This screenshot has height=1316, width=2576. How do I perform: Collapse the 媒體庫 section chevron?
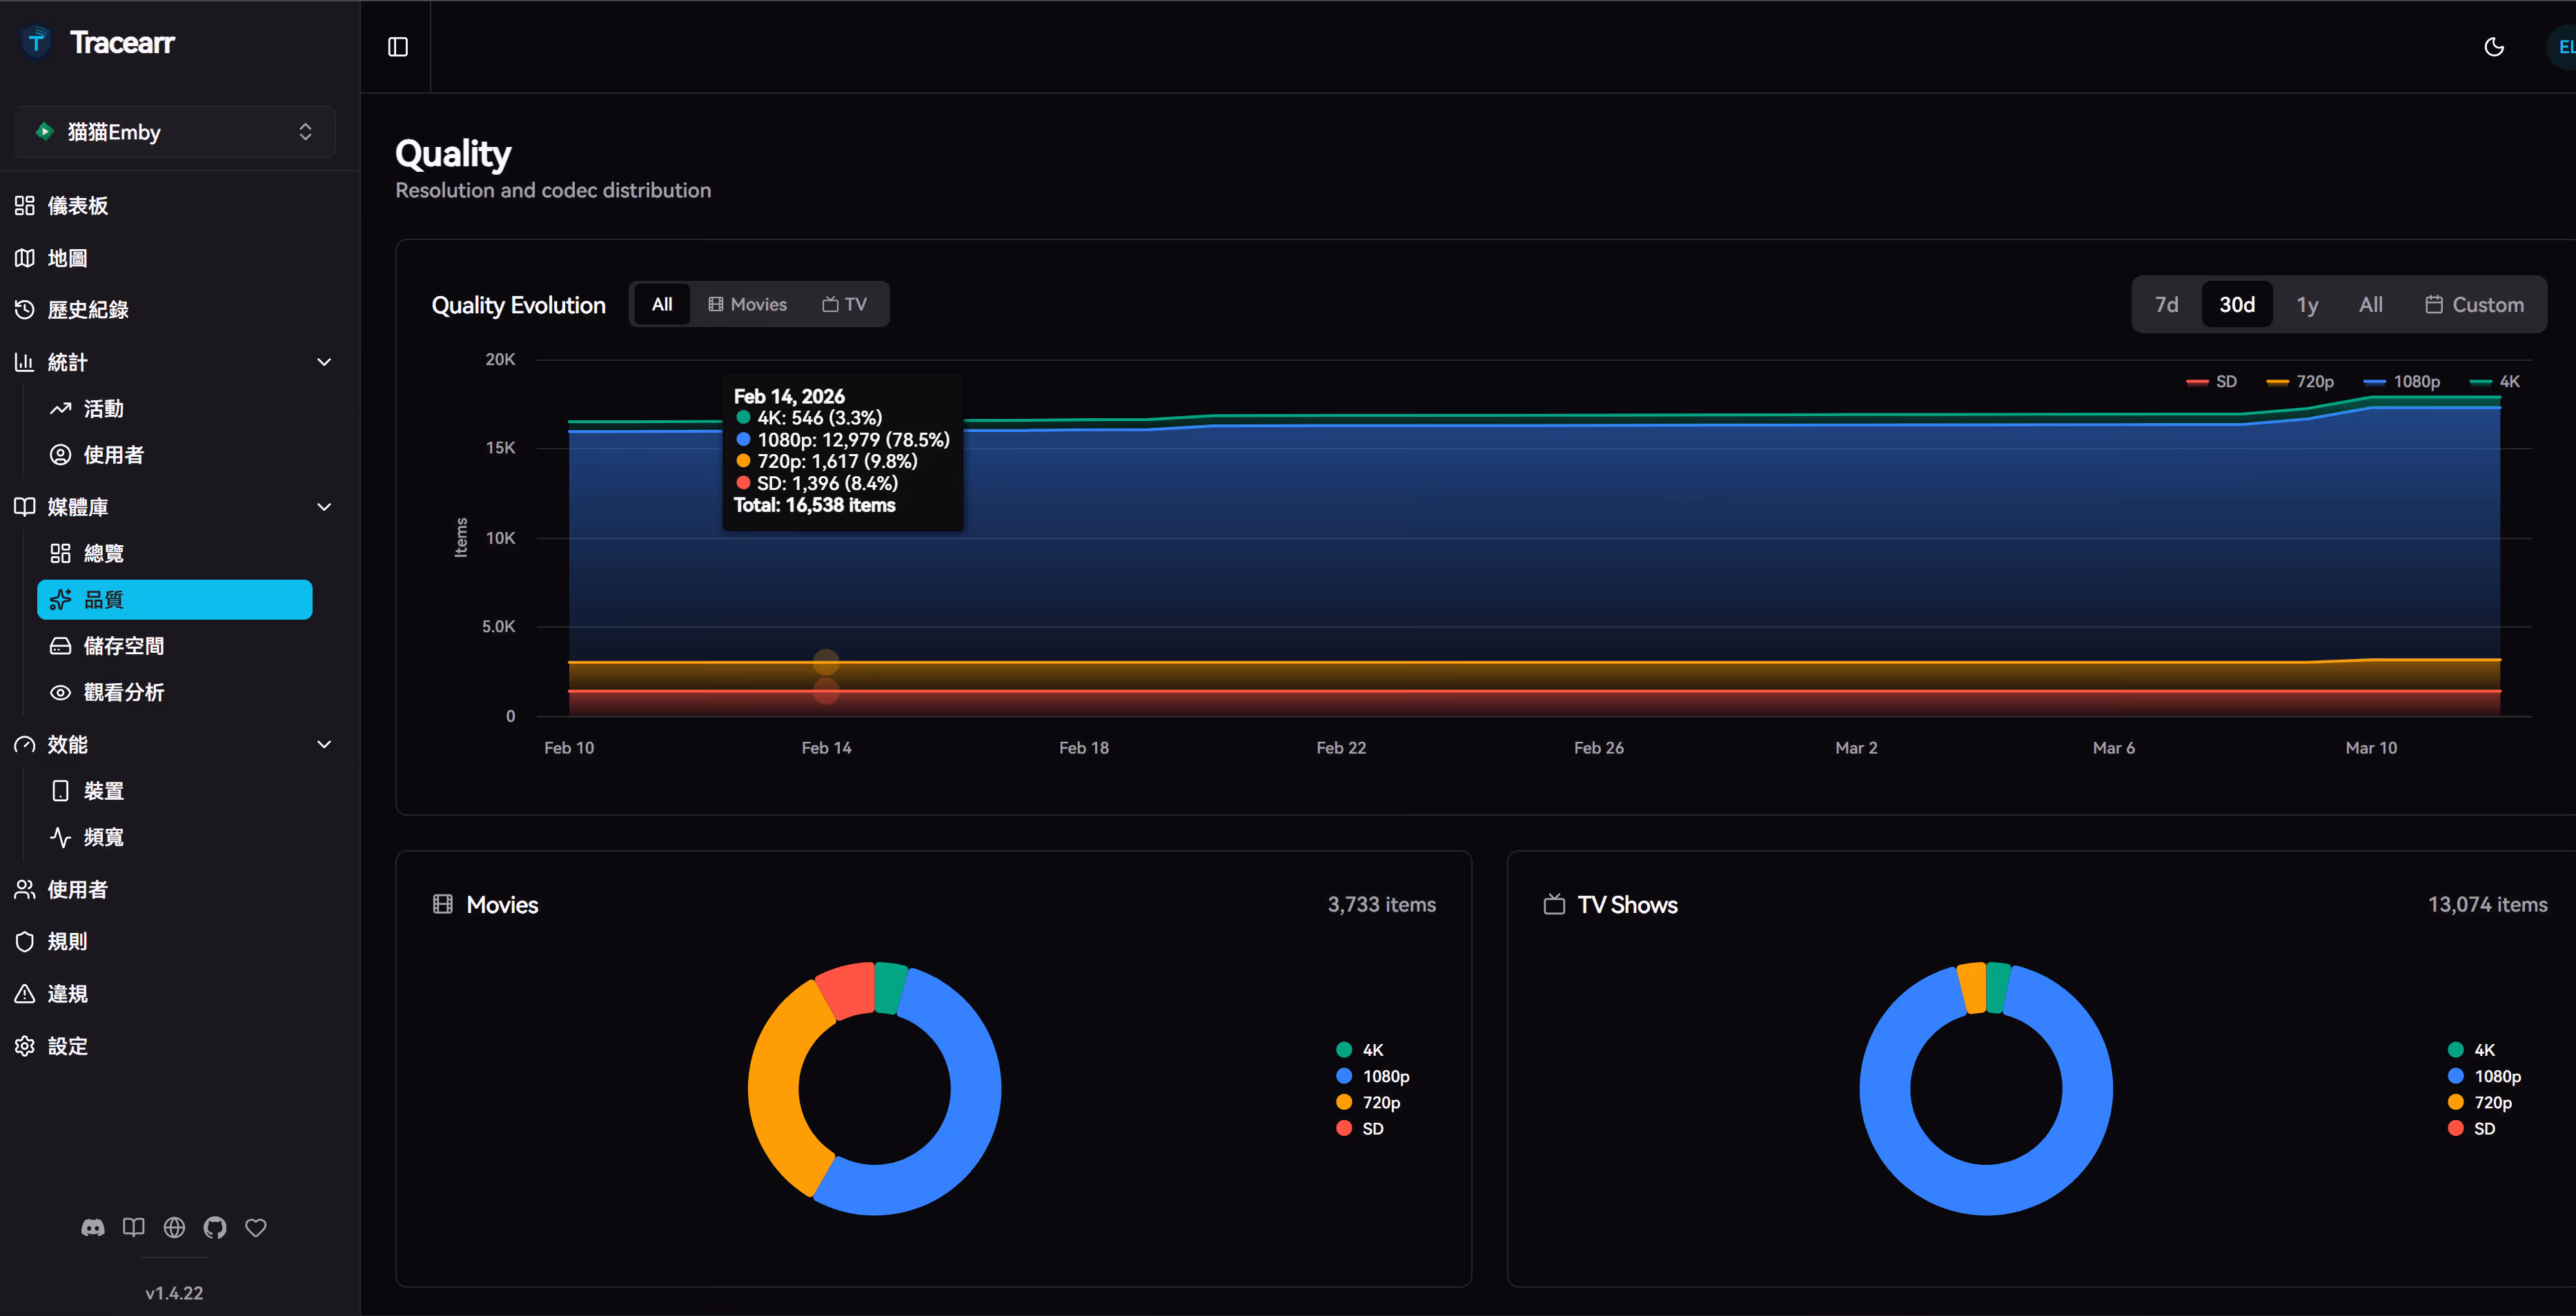324,507
